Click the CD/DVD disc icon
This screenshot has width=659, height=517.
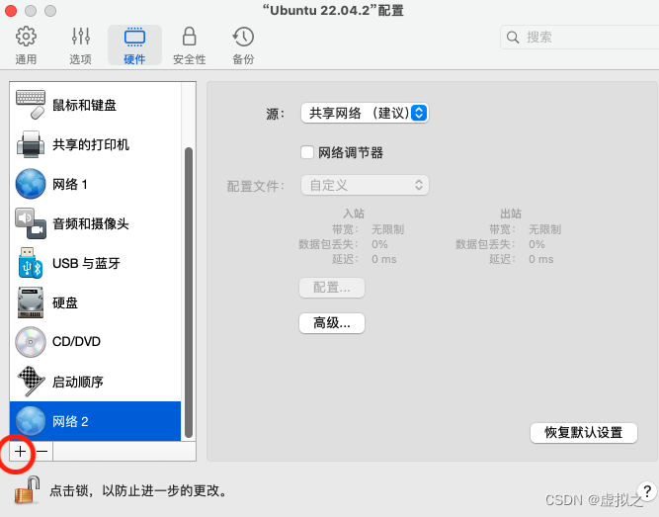coord(31,342)
